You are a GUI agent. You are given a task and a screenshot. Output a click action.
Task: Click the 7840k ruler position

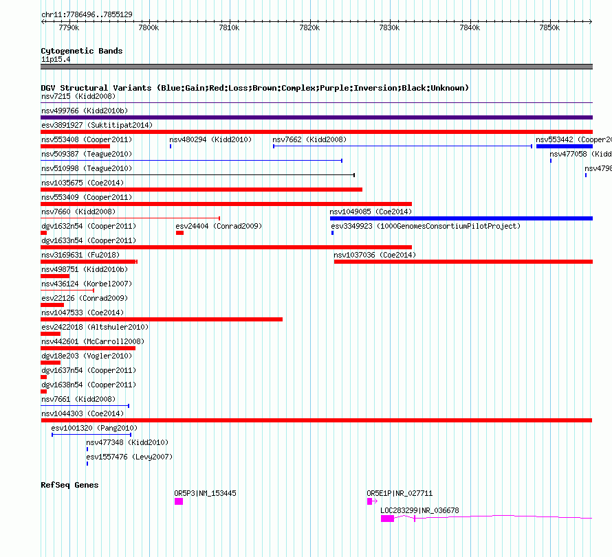[x=470, y=27]
